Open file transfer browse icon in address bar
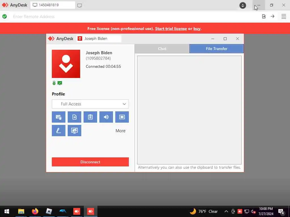The image size is (290, 217). point(264,16)
